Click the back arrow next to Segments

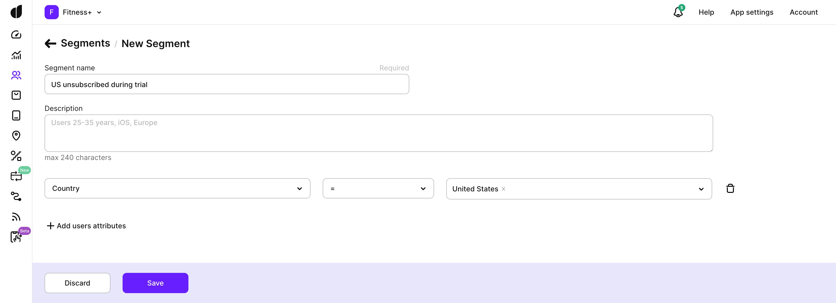tap(50, 44)
